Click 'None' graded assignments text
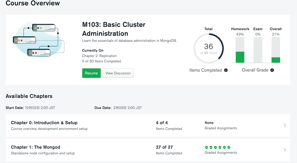This screenshot has height=163, width=297. pos(209,123)
